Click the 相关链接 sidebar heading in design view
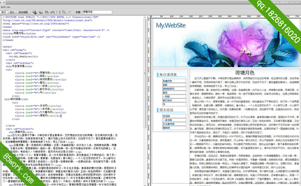301x186 pixels. click(166, 110)
